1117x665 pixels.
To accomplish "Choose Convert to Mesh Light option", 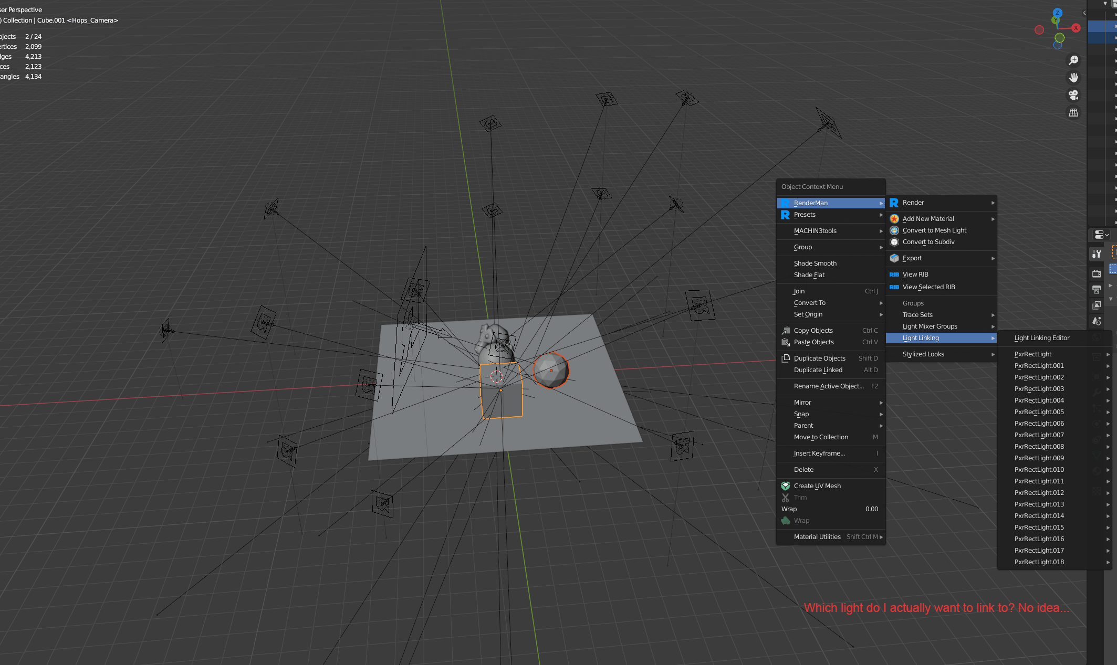I will pyautogui.click(x=934, y=230).
